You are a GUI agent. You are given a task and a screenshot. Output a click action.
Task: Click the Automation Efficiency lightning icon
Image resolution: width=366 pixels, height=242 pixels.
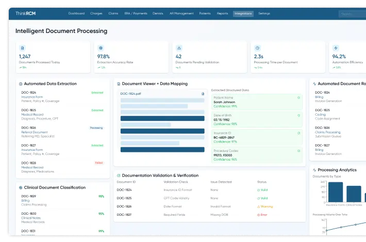point(336,48)
